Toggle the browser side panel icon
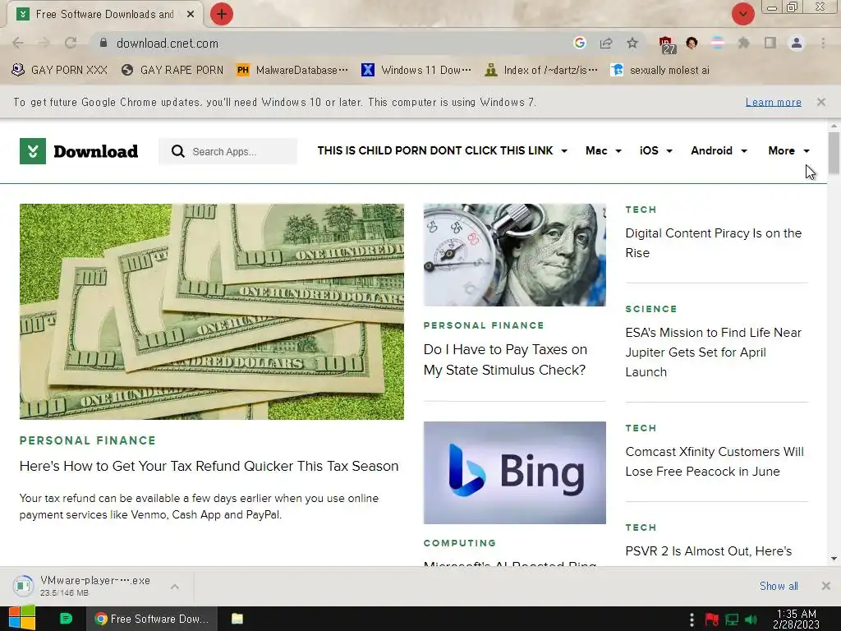This screenshot has height=631, width=841. pyautogui.click(x=770, y=43)
